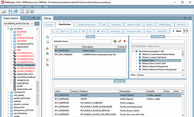Delete selected class with red X

(x=124, y=41)
